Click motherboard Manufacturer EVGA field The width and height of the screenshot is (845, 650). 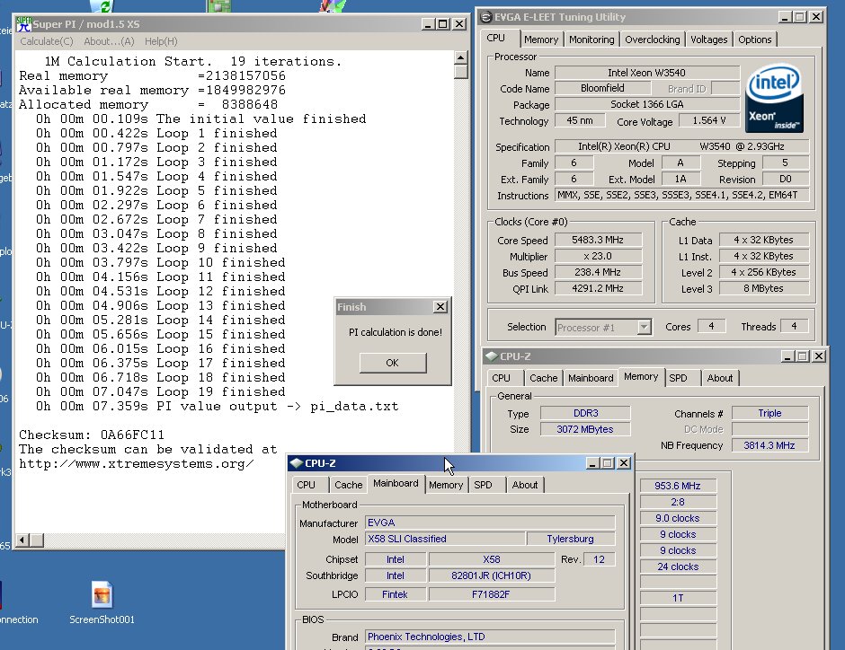(x=490, y=523)
